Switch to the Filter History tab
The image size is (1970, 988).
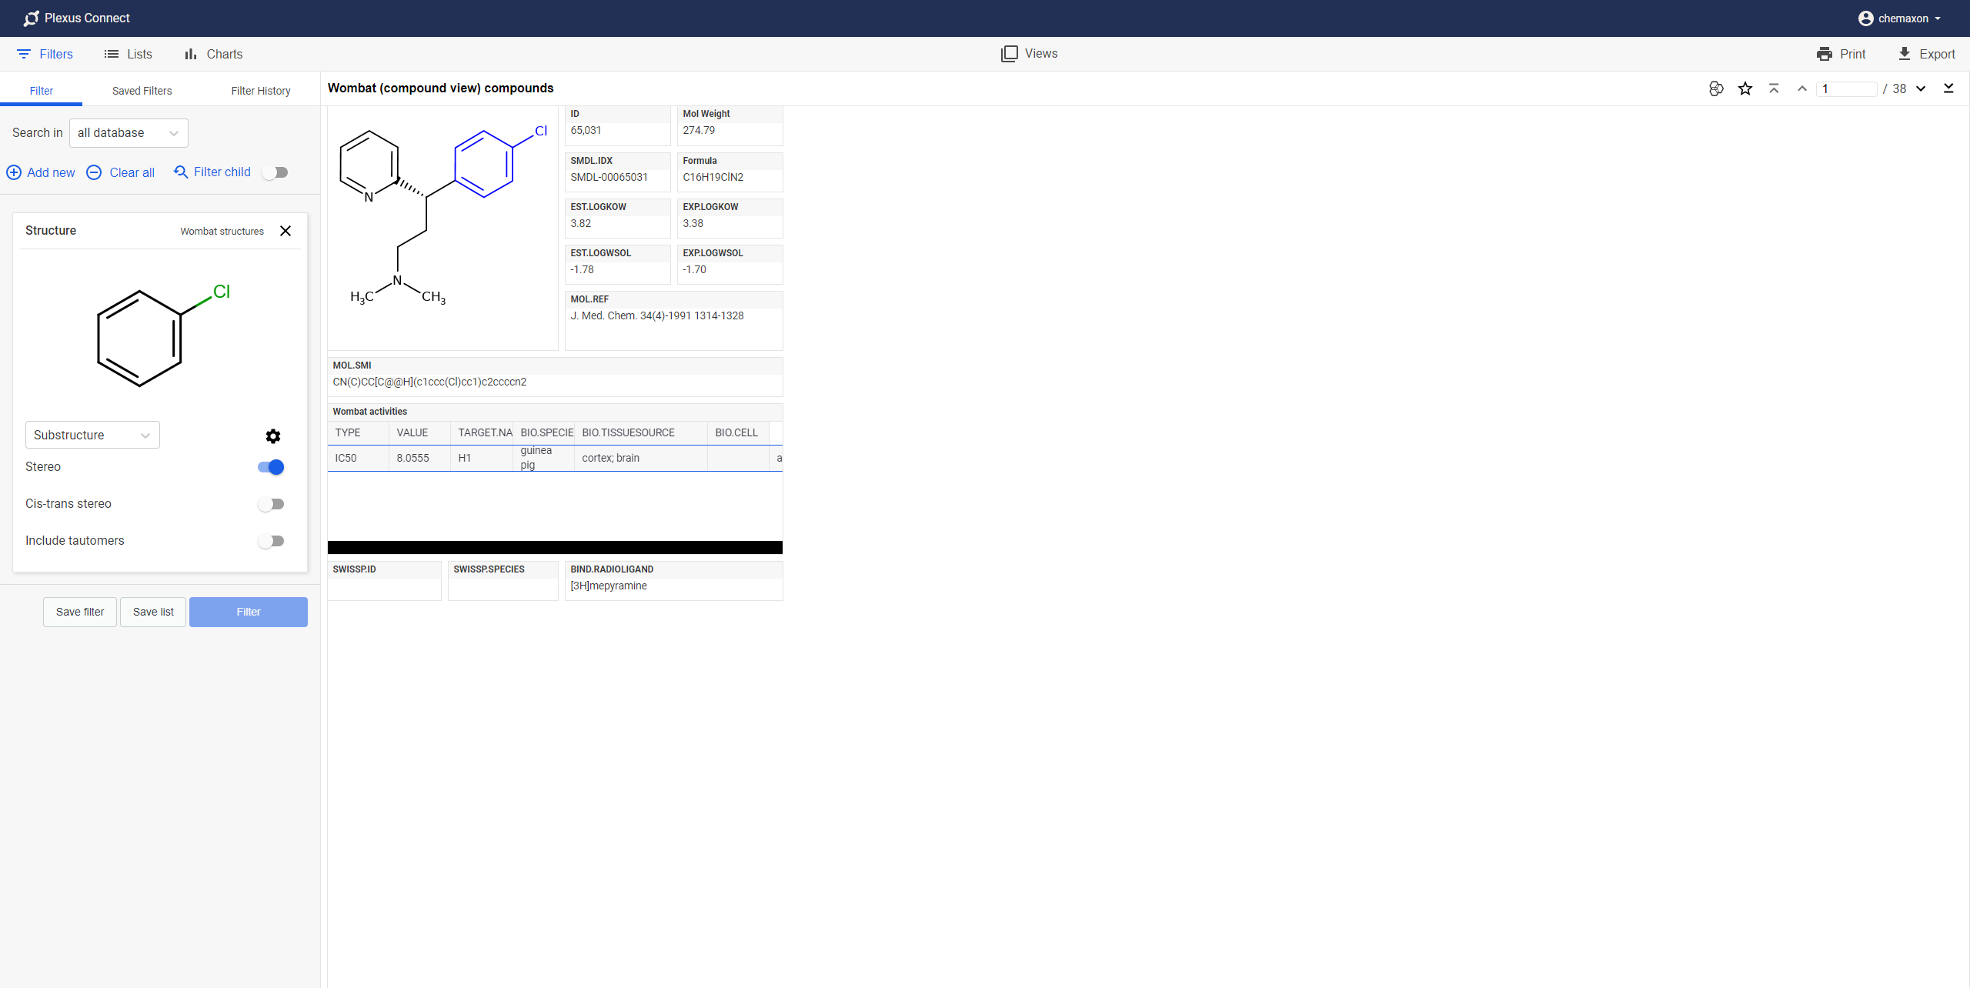click(x=259, y=91)
